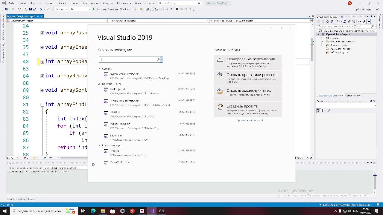Click 'Открыть проект или решение' button
Viewport: 383px width, 215px height.
248,78
